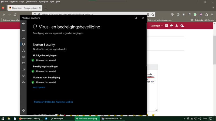
Task: Open Firewall & network protection icon
Action: [23, 57]
